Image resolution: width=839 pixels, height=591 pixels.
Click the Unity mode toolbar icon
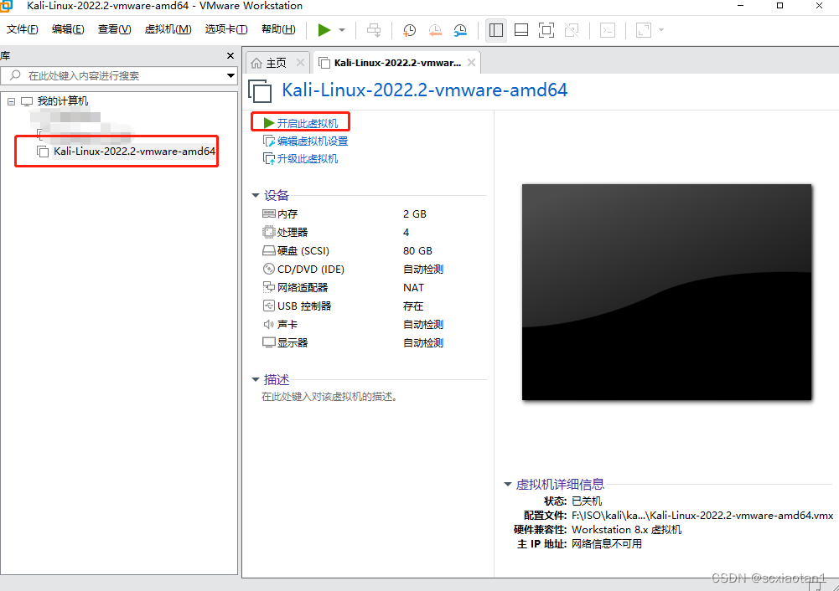click(x=572, y=30)
